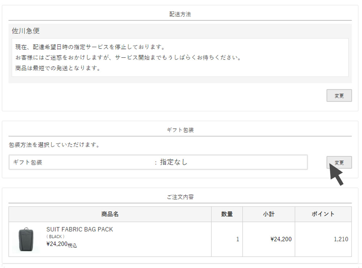The width and height of the screenshot is (362, 268).
Task: Click the black backpack product thumbnail
Action: 26,239
